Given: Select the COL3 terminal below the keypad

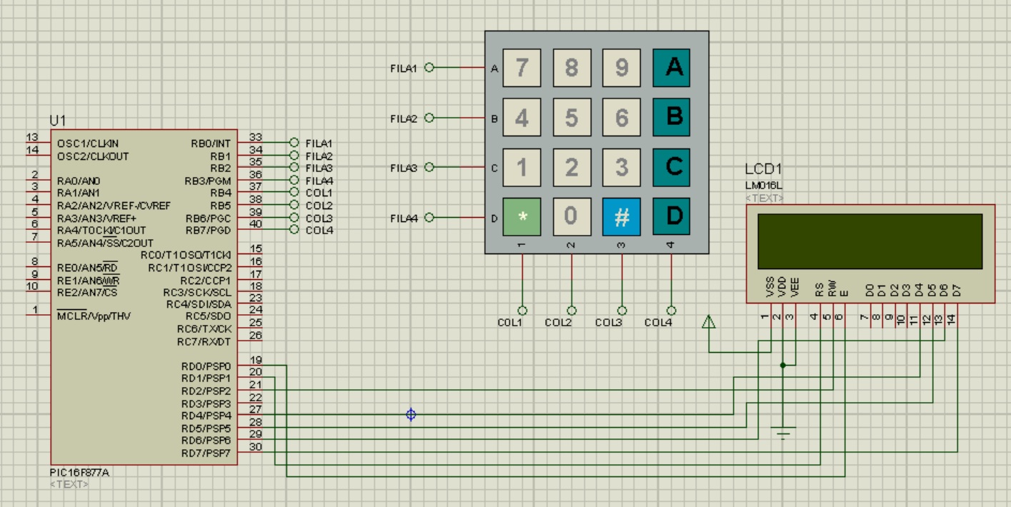Looking at the screenshot, I should (x=622, y=311).
